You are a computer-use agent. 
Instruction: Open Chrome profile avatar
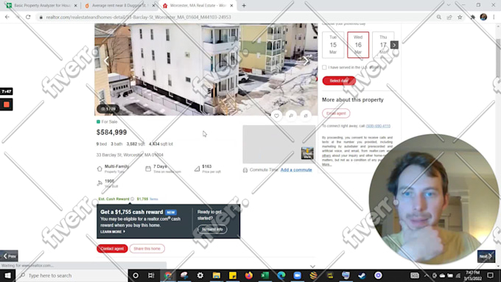483,17
